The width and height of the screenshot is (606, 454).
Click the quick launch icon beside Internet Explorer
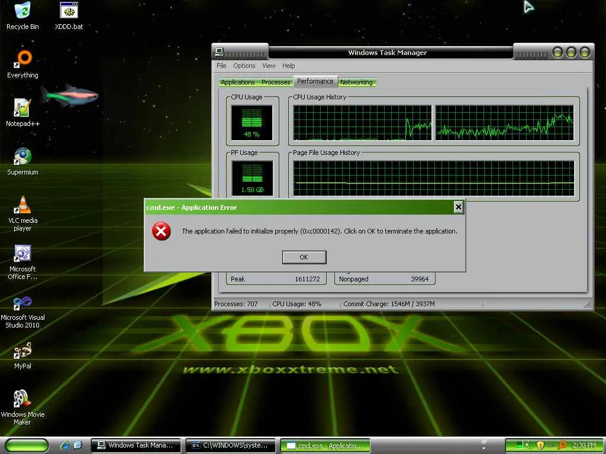(x=78, y=445)
